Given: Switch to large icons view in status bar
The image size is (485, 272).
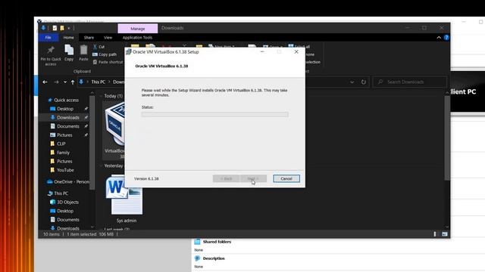Looking at the screenshot, I should [x=445, y=234].
